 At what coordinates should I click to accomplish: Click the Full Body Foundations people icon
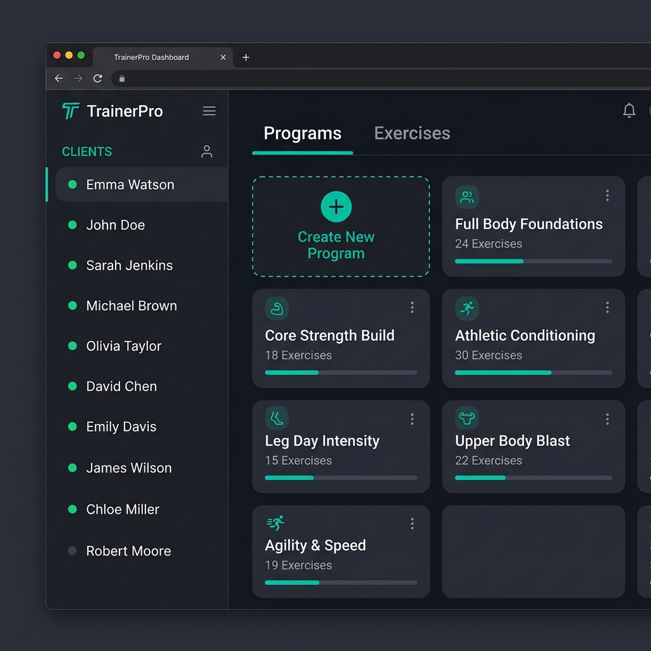[x=467, y=197]
